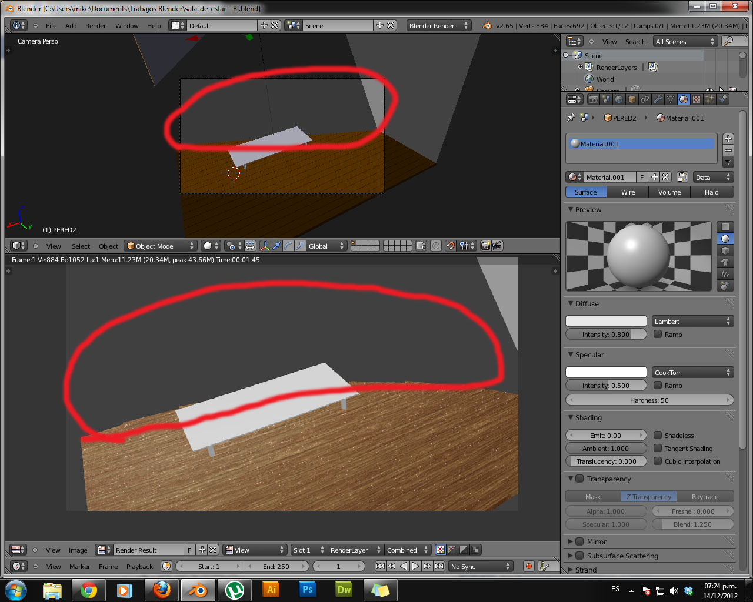The image size is (753, 602).
Task: Click the Search menu in the outliner header
Action: click(635, 41)
